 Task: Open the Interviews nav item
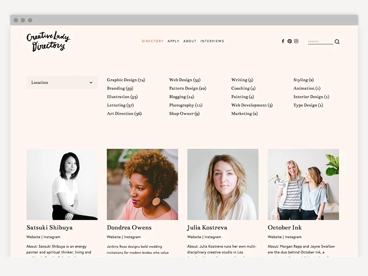coord(212,41)
